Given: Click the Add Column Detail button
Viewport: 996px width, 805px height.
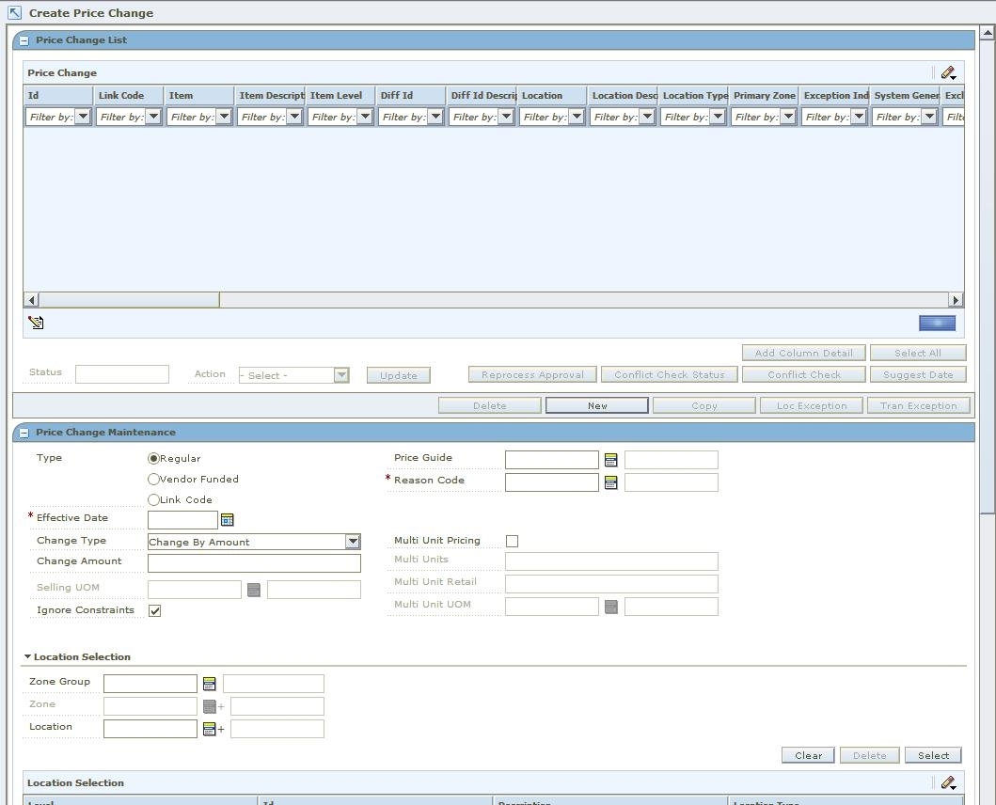Looking at the screenshot, I should [803, 353].
